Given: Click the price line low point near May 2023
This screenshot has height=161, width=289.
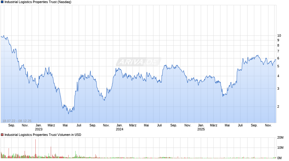Looking at the screenshot, I should pos(68,114).
